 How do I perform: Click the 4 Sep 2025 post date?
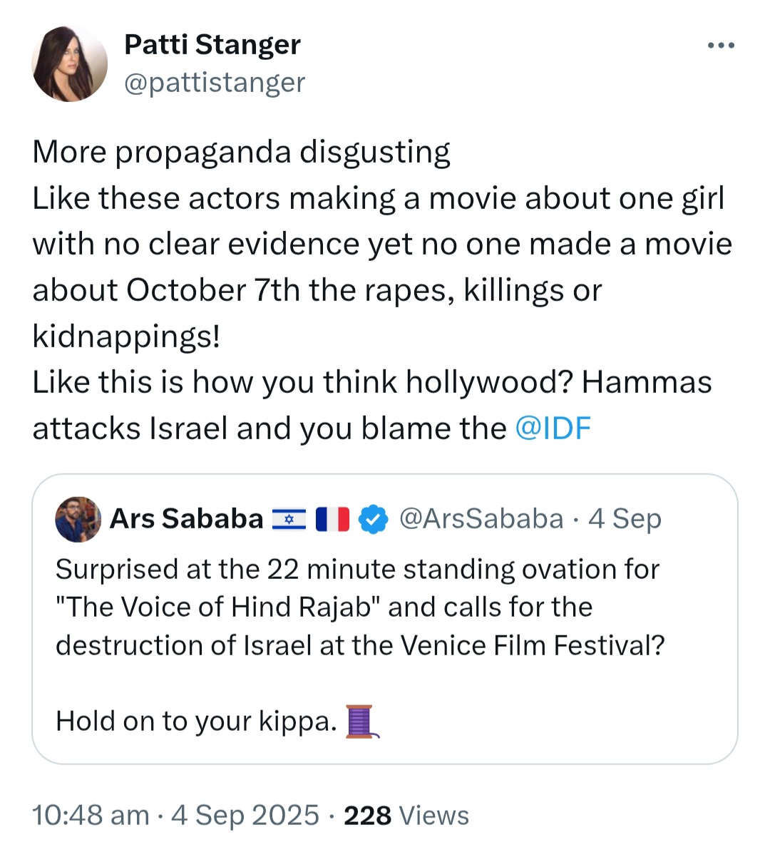(x=245, y=816)
